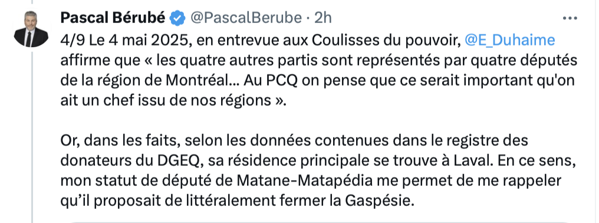This screenshot has height=223, width=599.
Task: Click the phrase registre des donateurs
Action: (294, 151)
